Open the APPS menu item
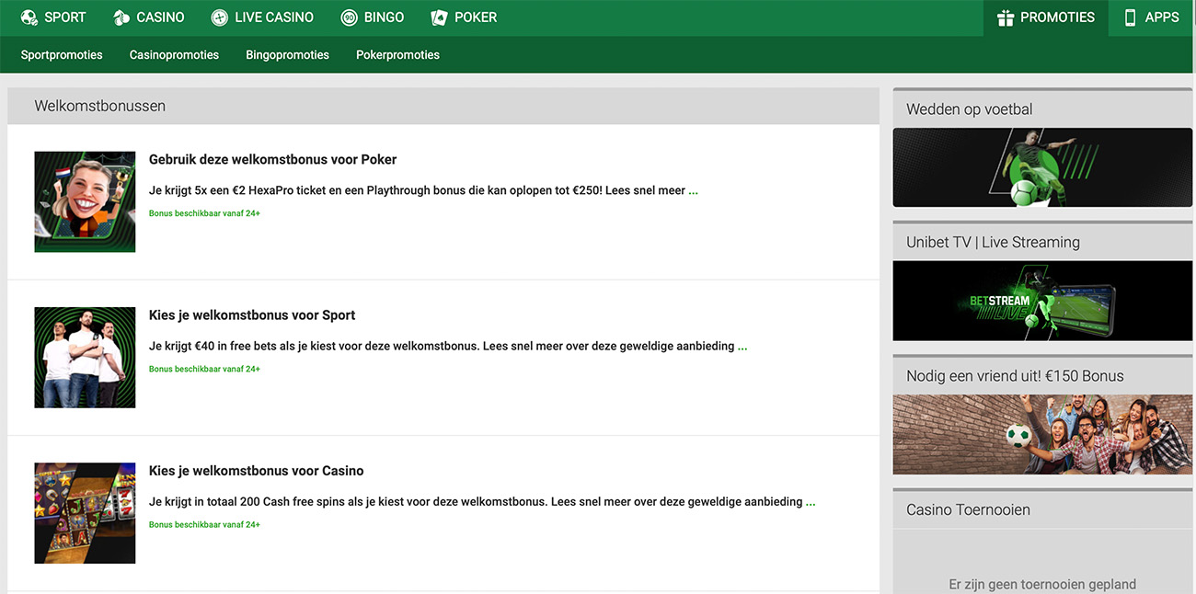 pyautogui.click(x=1152, y=17)
